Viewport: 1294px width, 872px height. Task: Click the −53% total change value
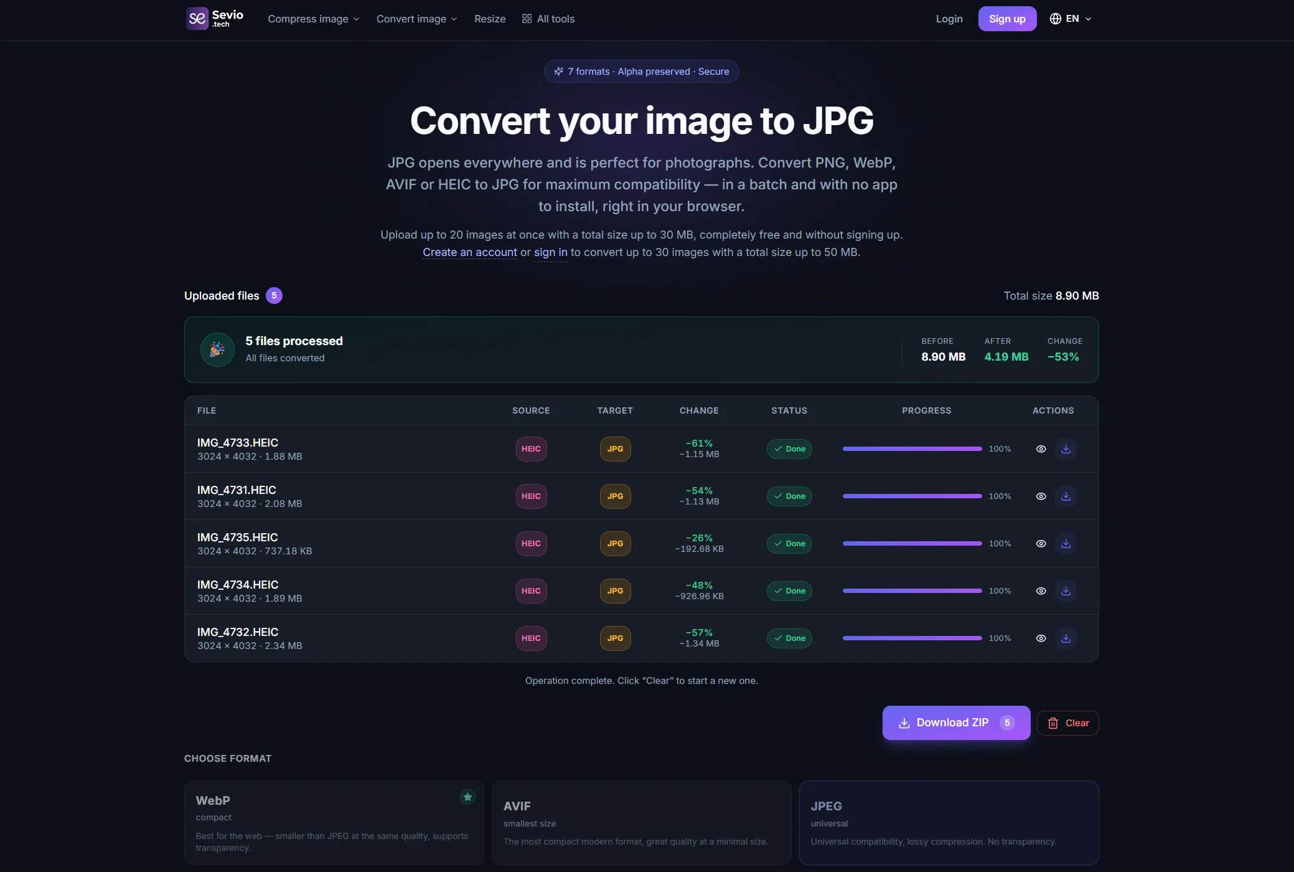tap(1063, 357)
